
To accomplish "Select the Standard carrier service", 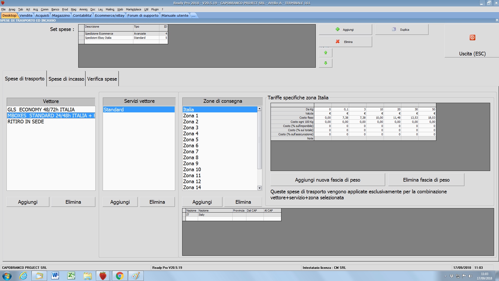I will point(139,110).
